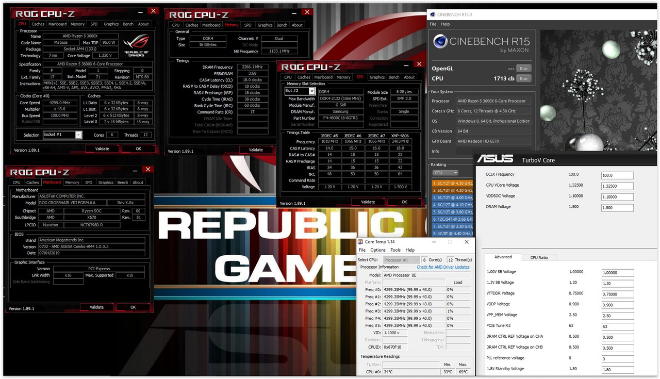660x379 pixels.
Task: Click Validate in the CPU-Z Memory window
Action: [256, 150]
